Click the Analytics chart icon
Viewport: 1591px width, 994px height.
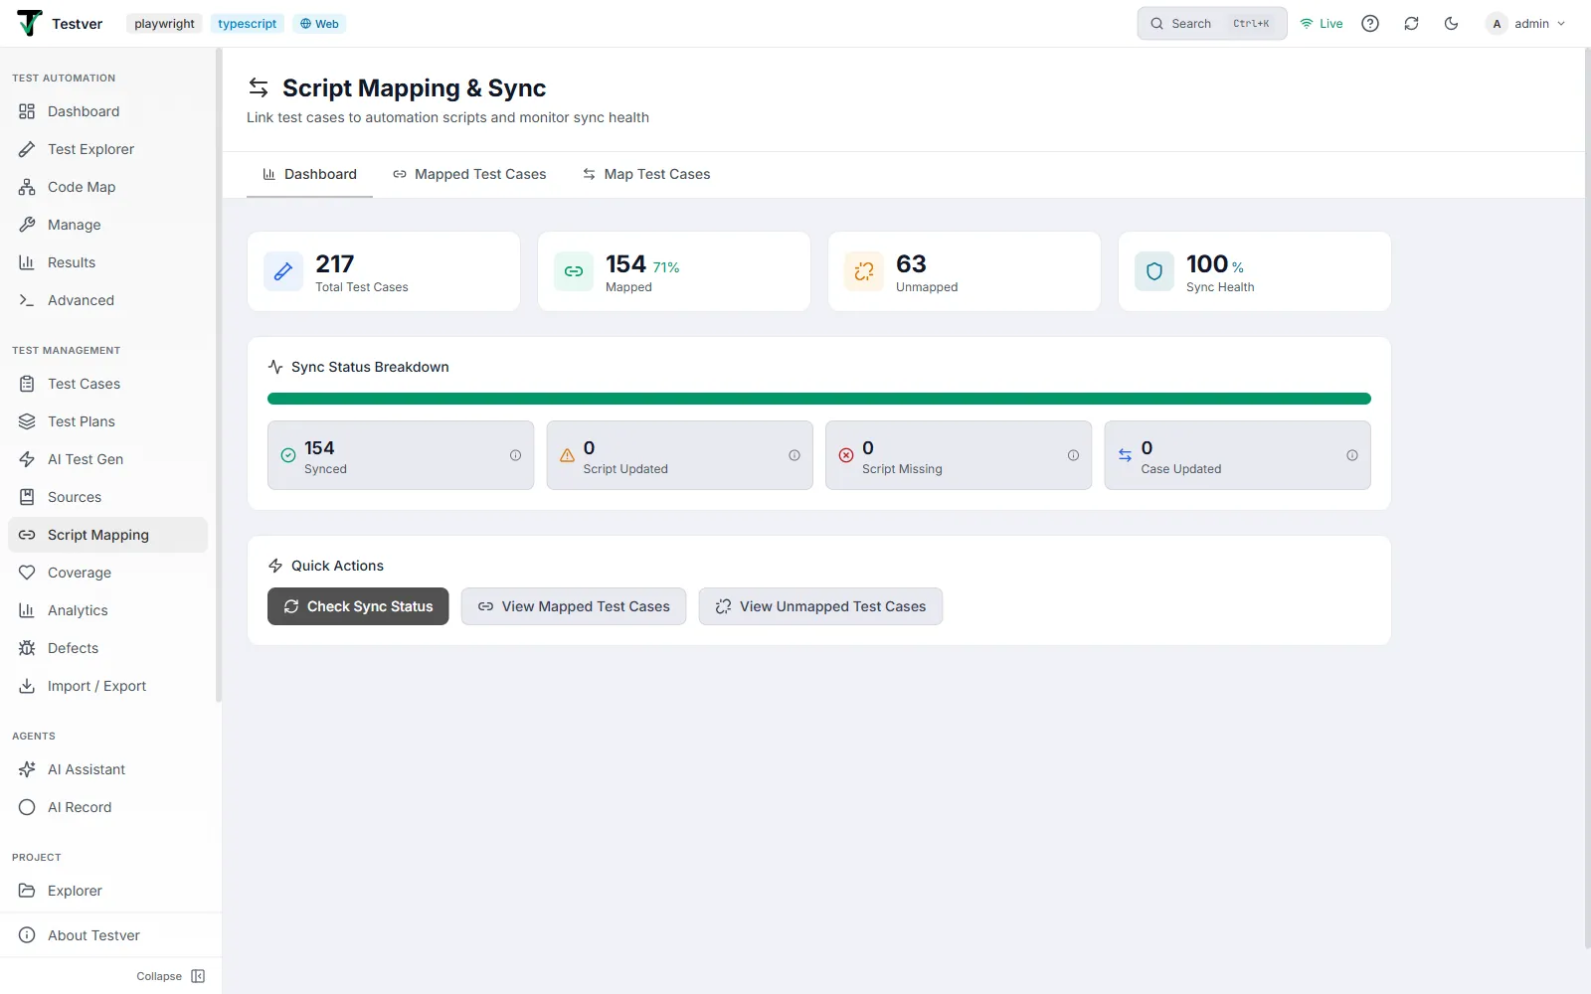tap(27, 610)
